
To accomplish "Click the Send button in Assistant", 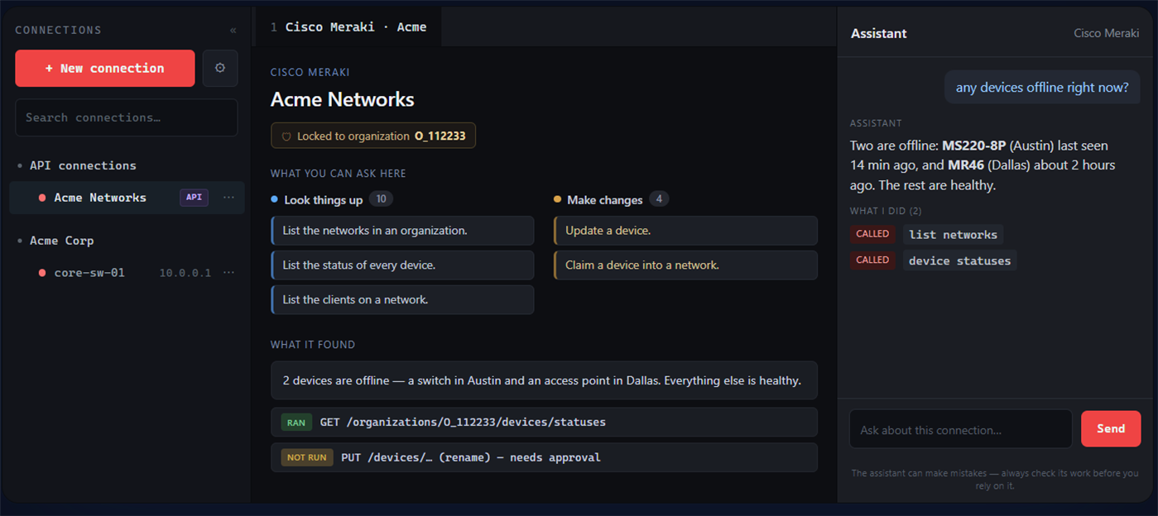I will pos(1111,428).
